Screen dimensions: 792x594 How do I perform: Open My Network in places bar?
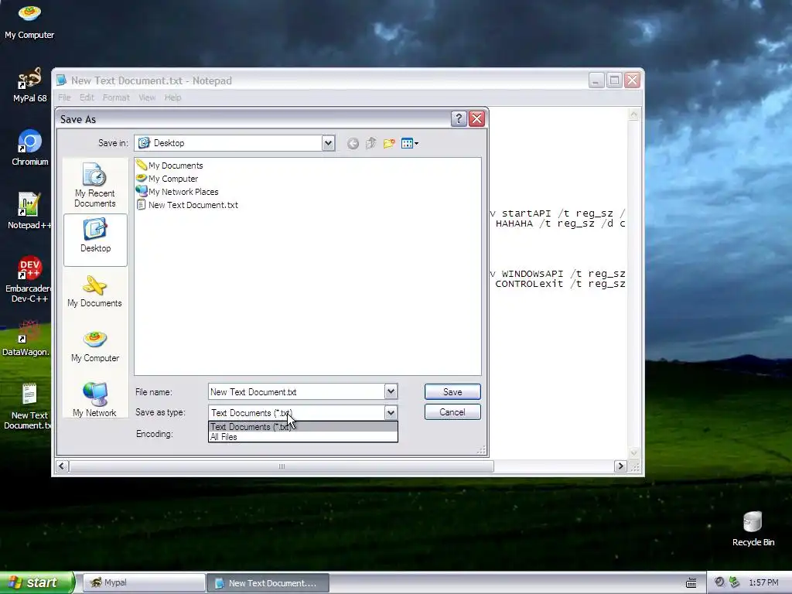click(x=95, y=401)
